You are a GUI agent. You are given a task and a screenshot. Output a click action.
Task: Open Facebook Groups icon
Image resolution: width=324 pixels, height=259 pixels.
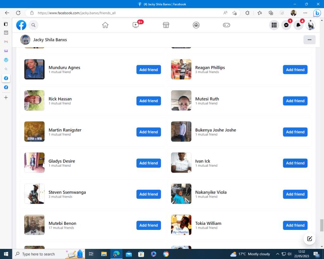196,25
